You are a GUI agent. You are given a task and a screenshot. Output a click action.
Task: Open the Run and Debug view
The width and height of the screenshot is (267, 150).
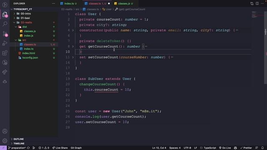point(5,43)
